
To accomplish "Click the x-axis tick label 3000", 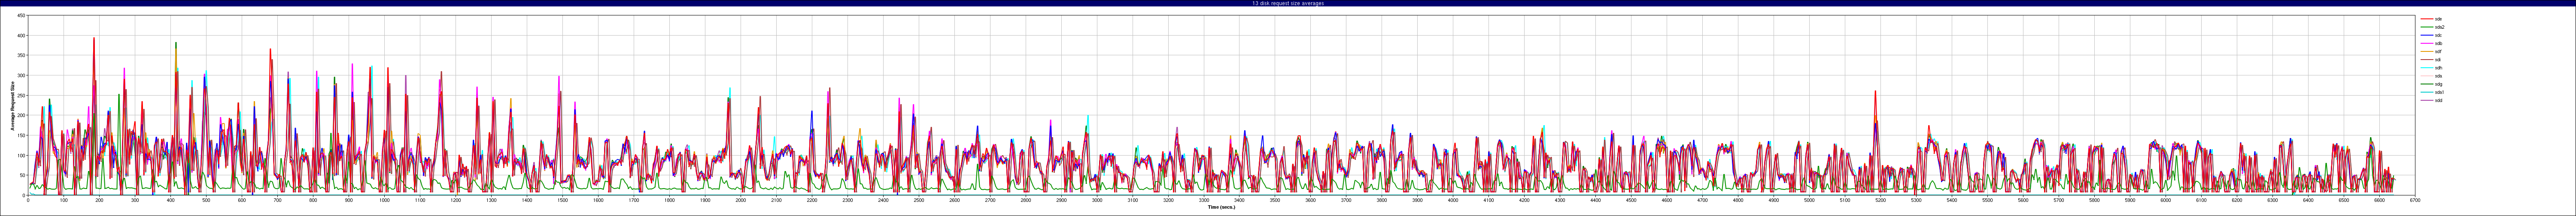I will [x=1097, y=200].
